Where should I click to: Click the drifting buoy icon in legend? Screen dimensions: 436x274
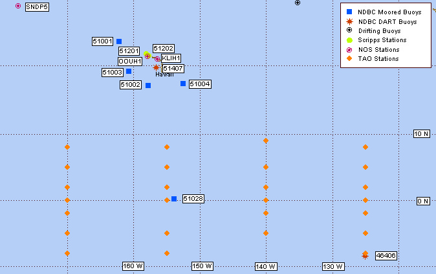(349, 30)
